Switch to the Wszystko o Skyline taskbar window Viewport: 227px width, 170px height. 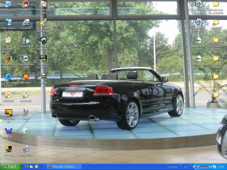64,167
